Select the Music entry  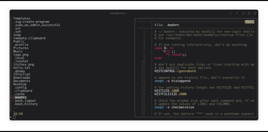click(x=18, y=51)
